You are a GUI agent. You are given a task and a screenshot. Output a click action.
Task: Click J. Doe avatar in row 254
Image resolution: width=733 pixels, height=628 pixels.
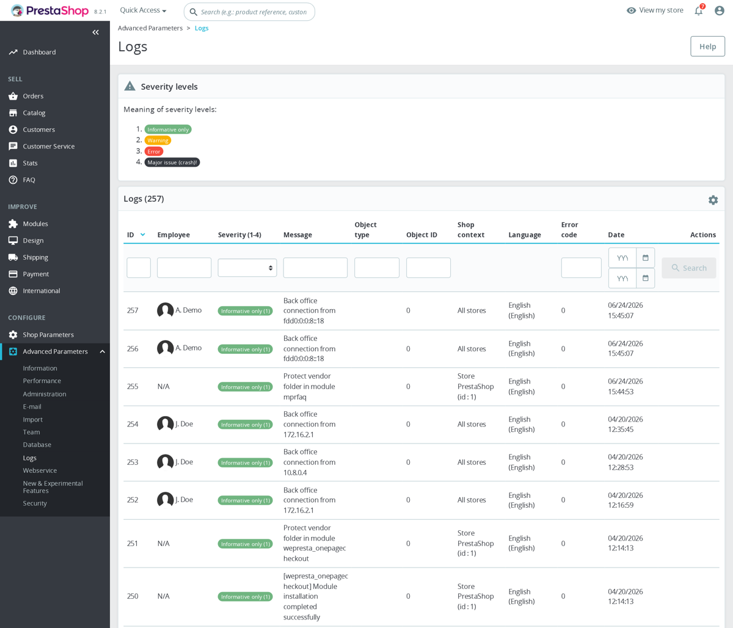tap(165, 424)
